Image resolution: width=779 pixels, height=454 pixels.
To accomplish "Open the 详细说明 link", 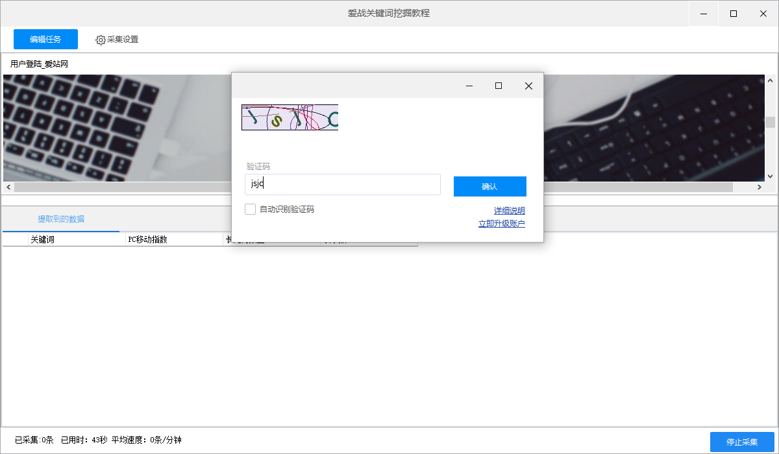I will (x=510, y=211).
